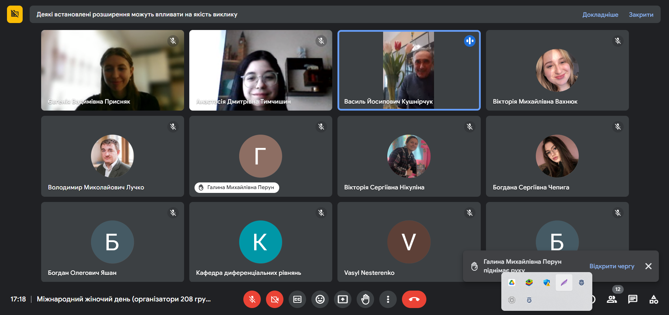The image size is (669, 315).
Task: Toggle closed captions button
Action: click(297, 299)
